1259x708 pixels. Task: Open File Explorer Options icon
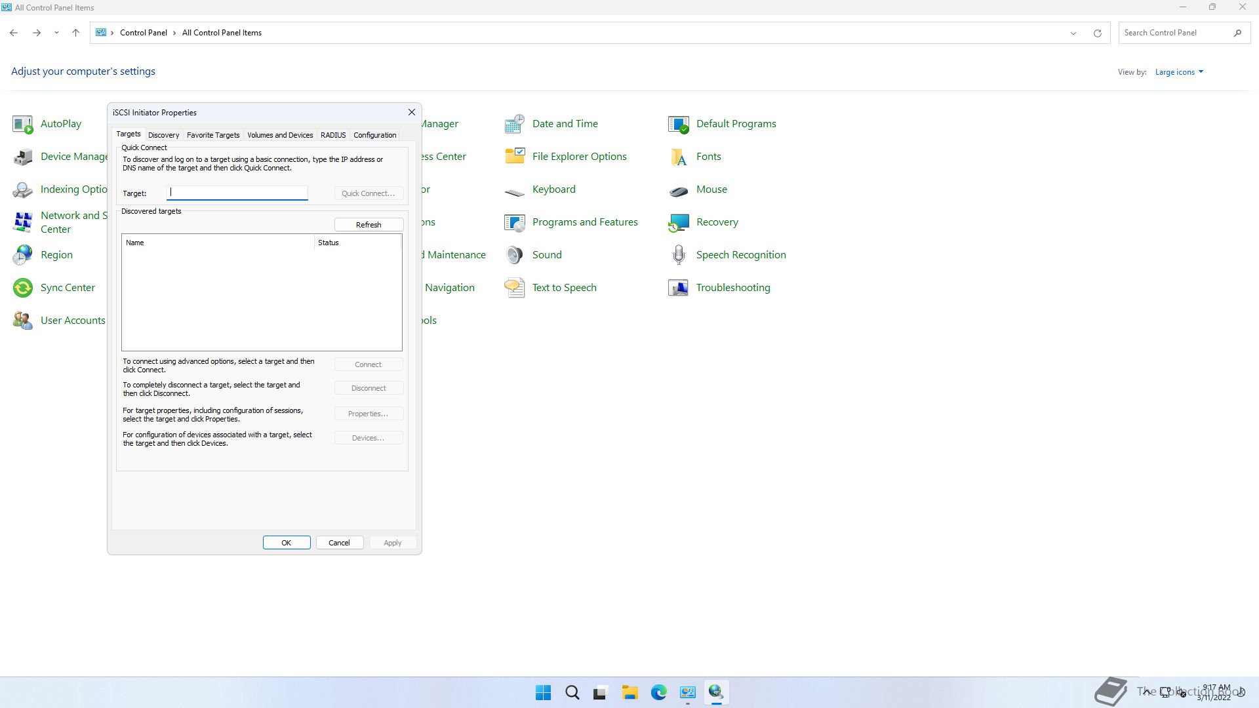(515, 157)
